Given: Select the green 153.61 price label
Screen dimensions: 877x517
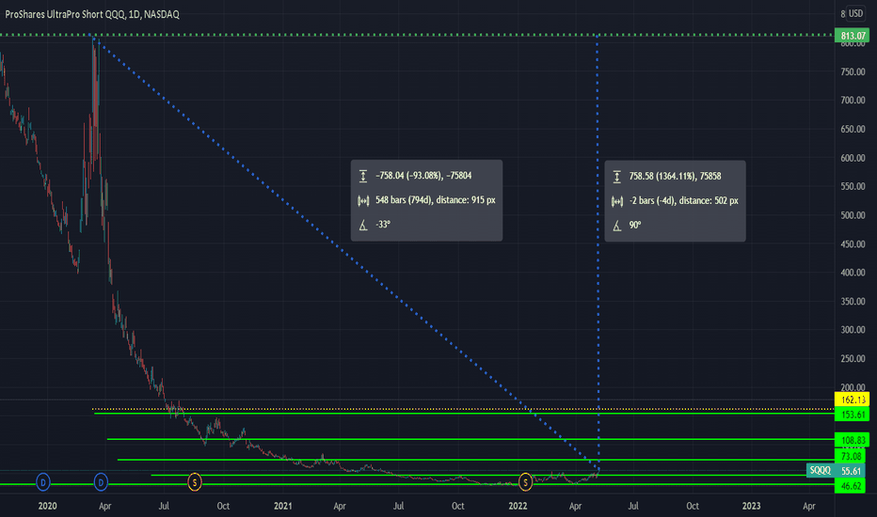Looking at the screenshot, I should pyautogui.click(x=852, y=415).
